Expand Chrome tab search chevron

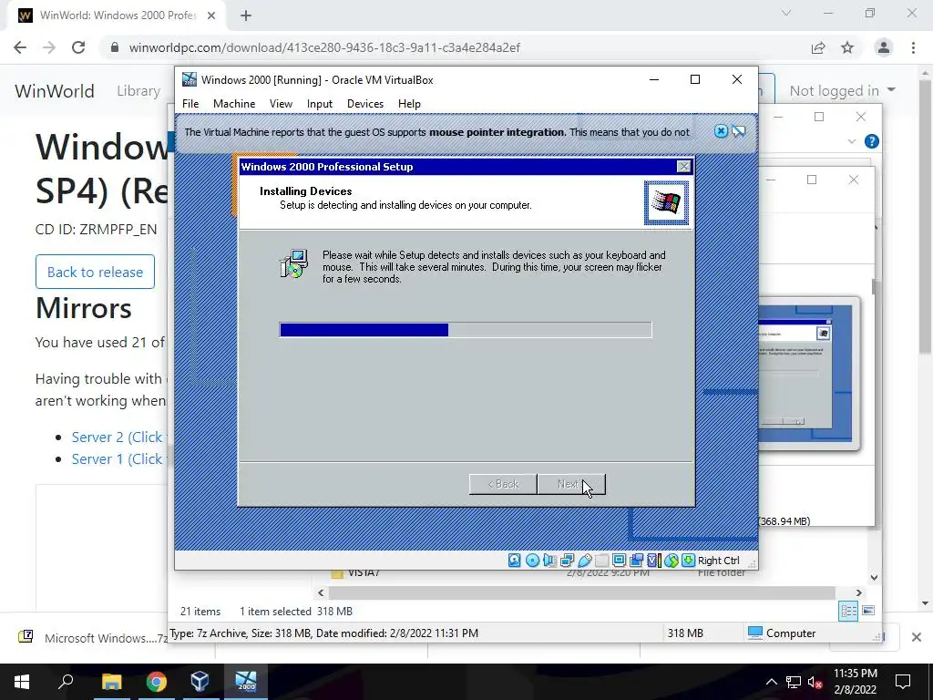tap(786, 13)
